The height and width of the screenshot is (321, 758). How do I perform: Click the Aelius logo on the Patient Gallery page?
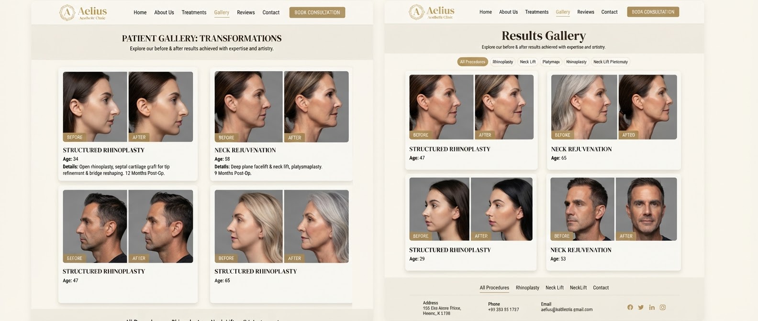(x=83, y=12)
